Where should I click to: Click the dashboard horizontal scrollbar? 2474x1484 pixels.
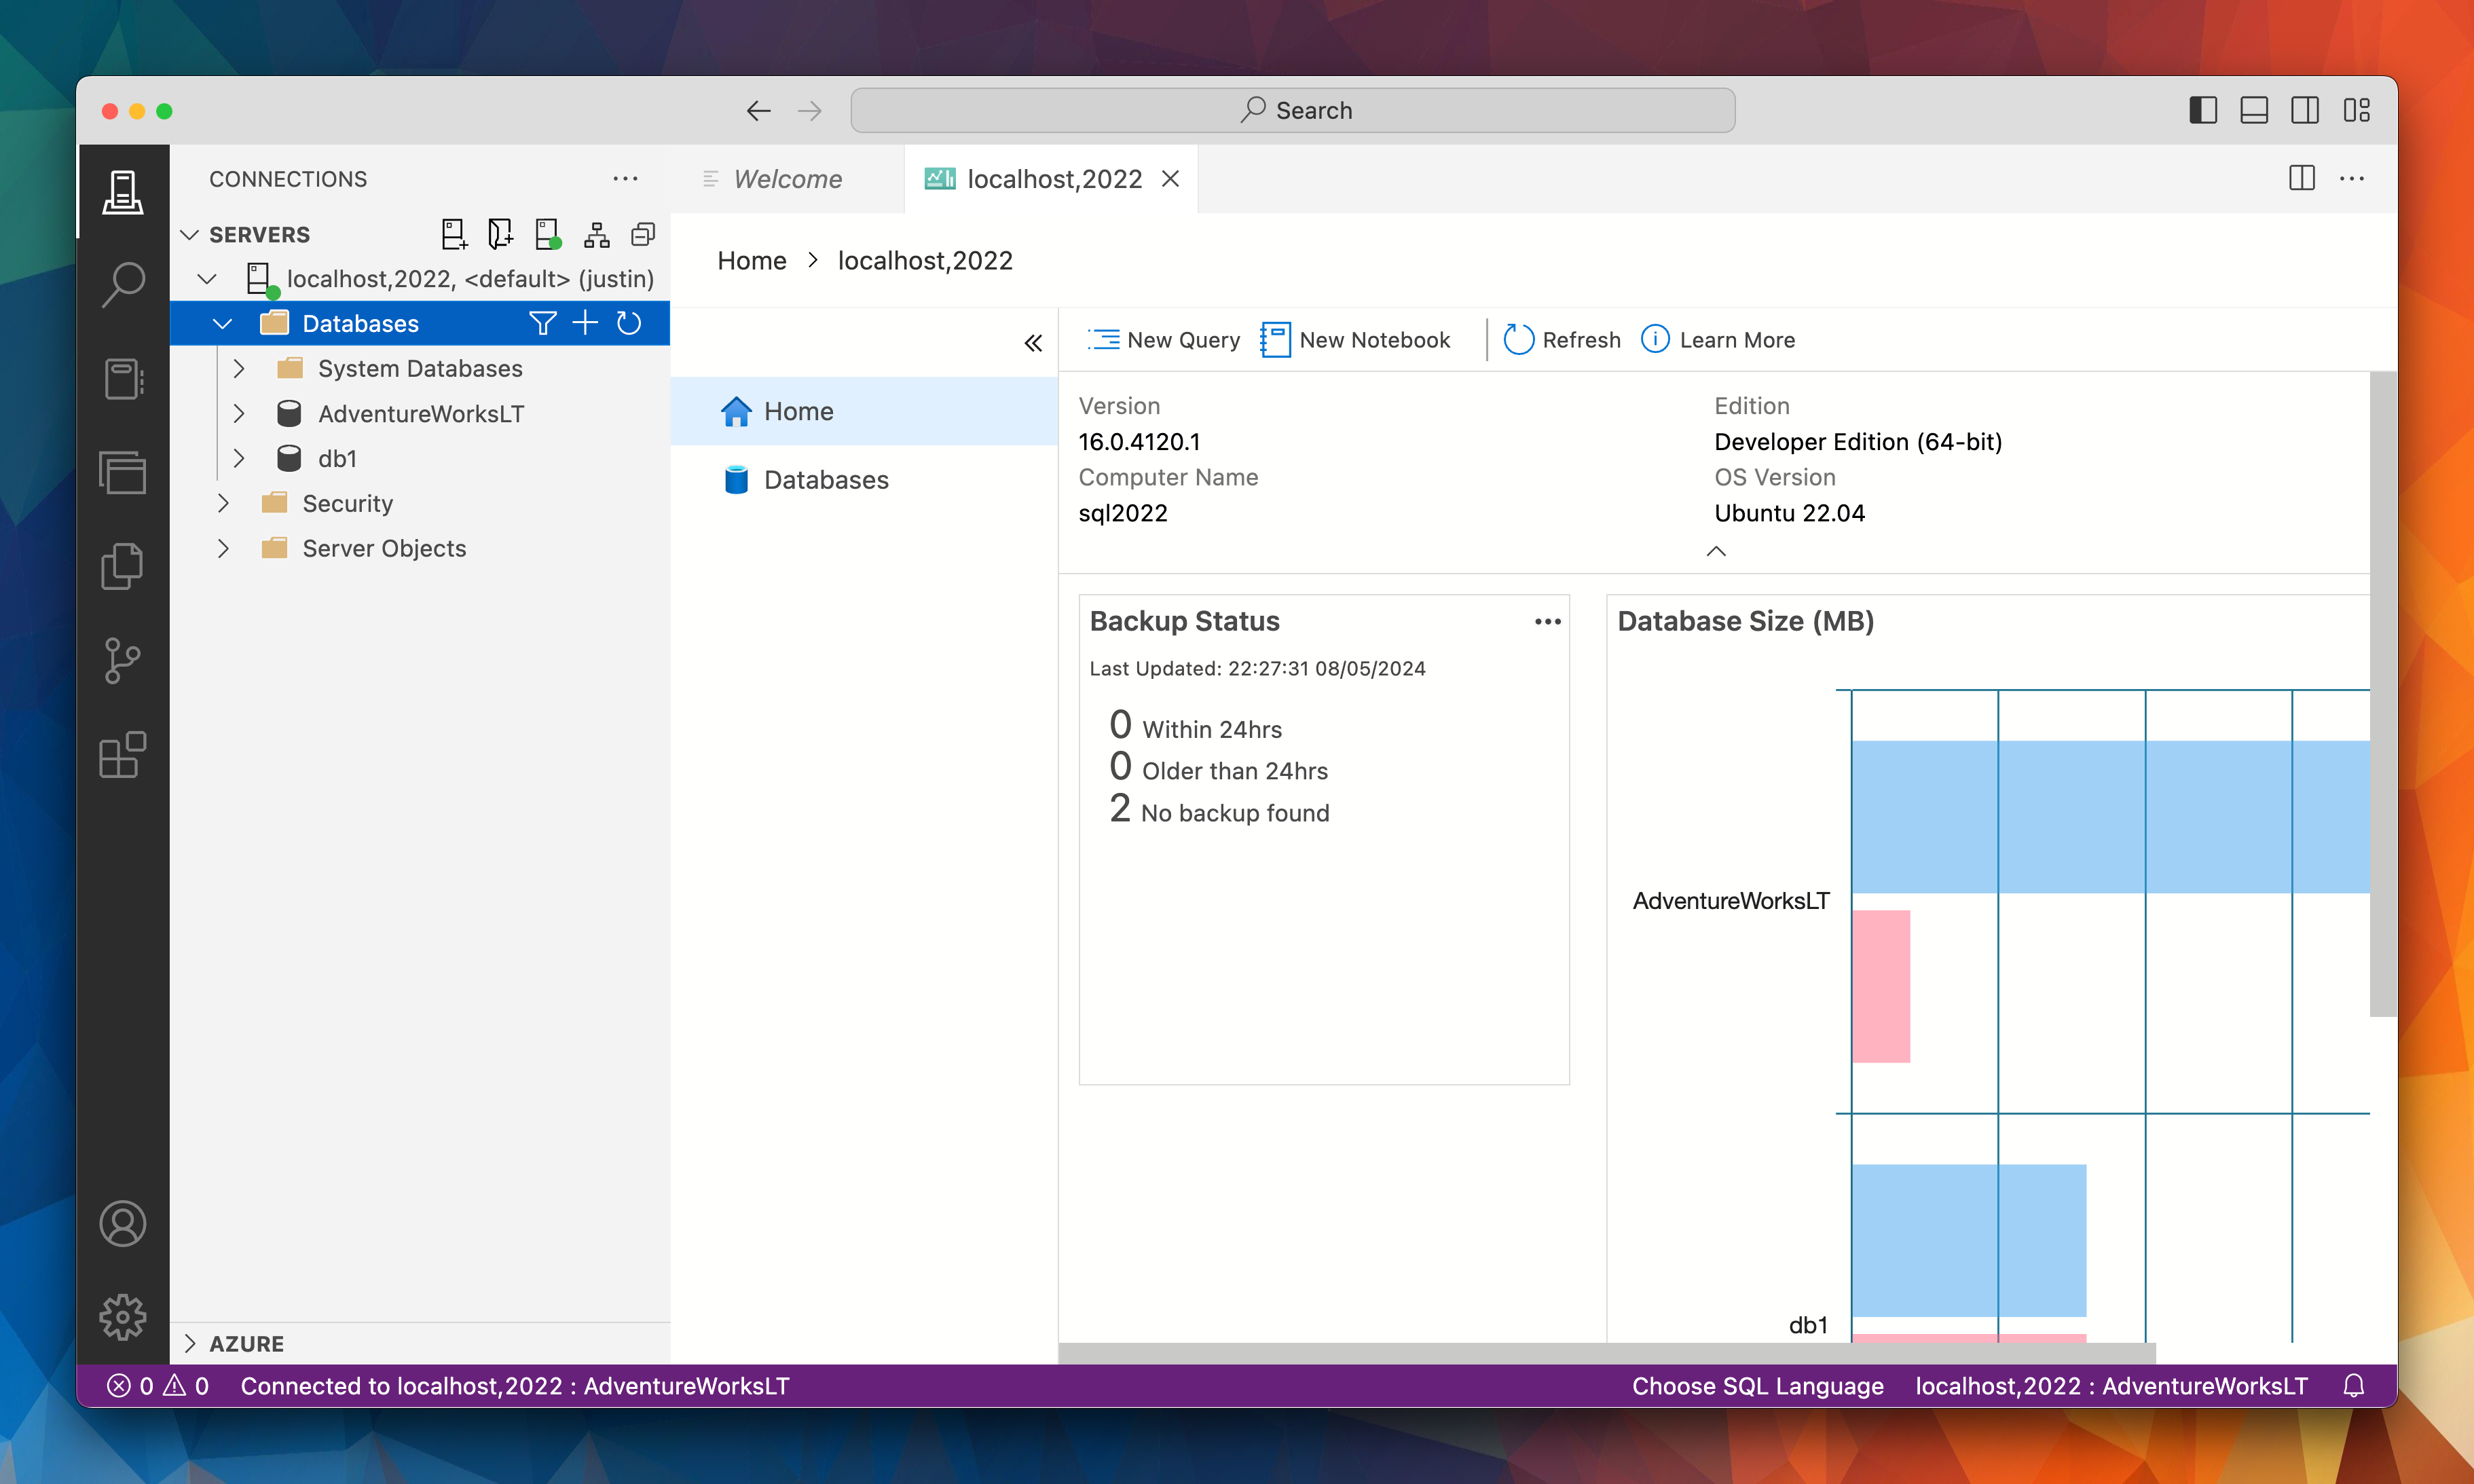1607,1353
